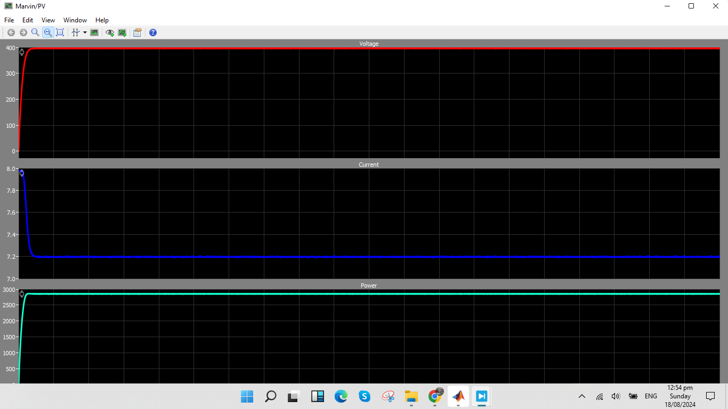This screenshot has height=409, width=728.
Task: Click the 7.2 label on the Current axis
Action: point(12,257)
